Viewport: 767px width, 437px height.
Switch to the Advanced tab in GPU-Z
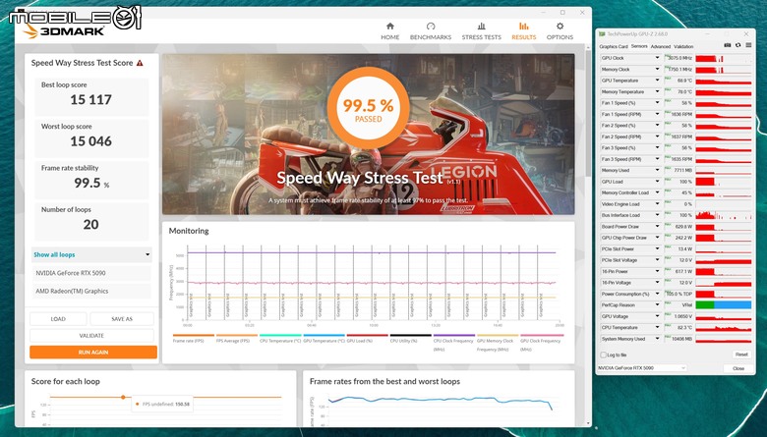click(661, 46)
